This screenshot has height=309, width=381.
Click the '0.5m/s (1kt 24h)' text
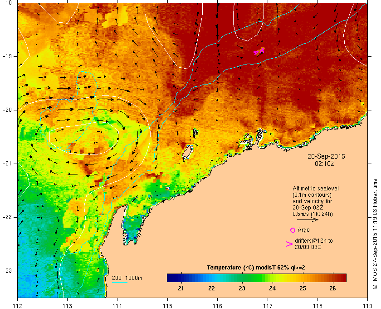tap(313, 214)
